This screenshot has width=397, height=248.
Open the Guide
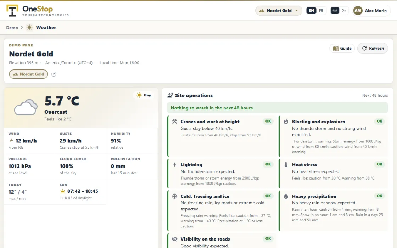[x=342, y=48]
